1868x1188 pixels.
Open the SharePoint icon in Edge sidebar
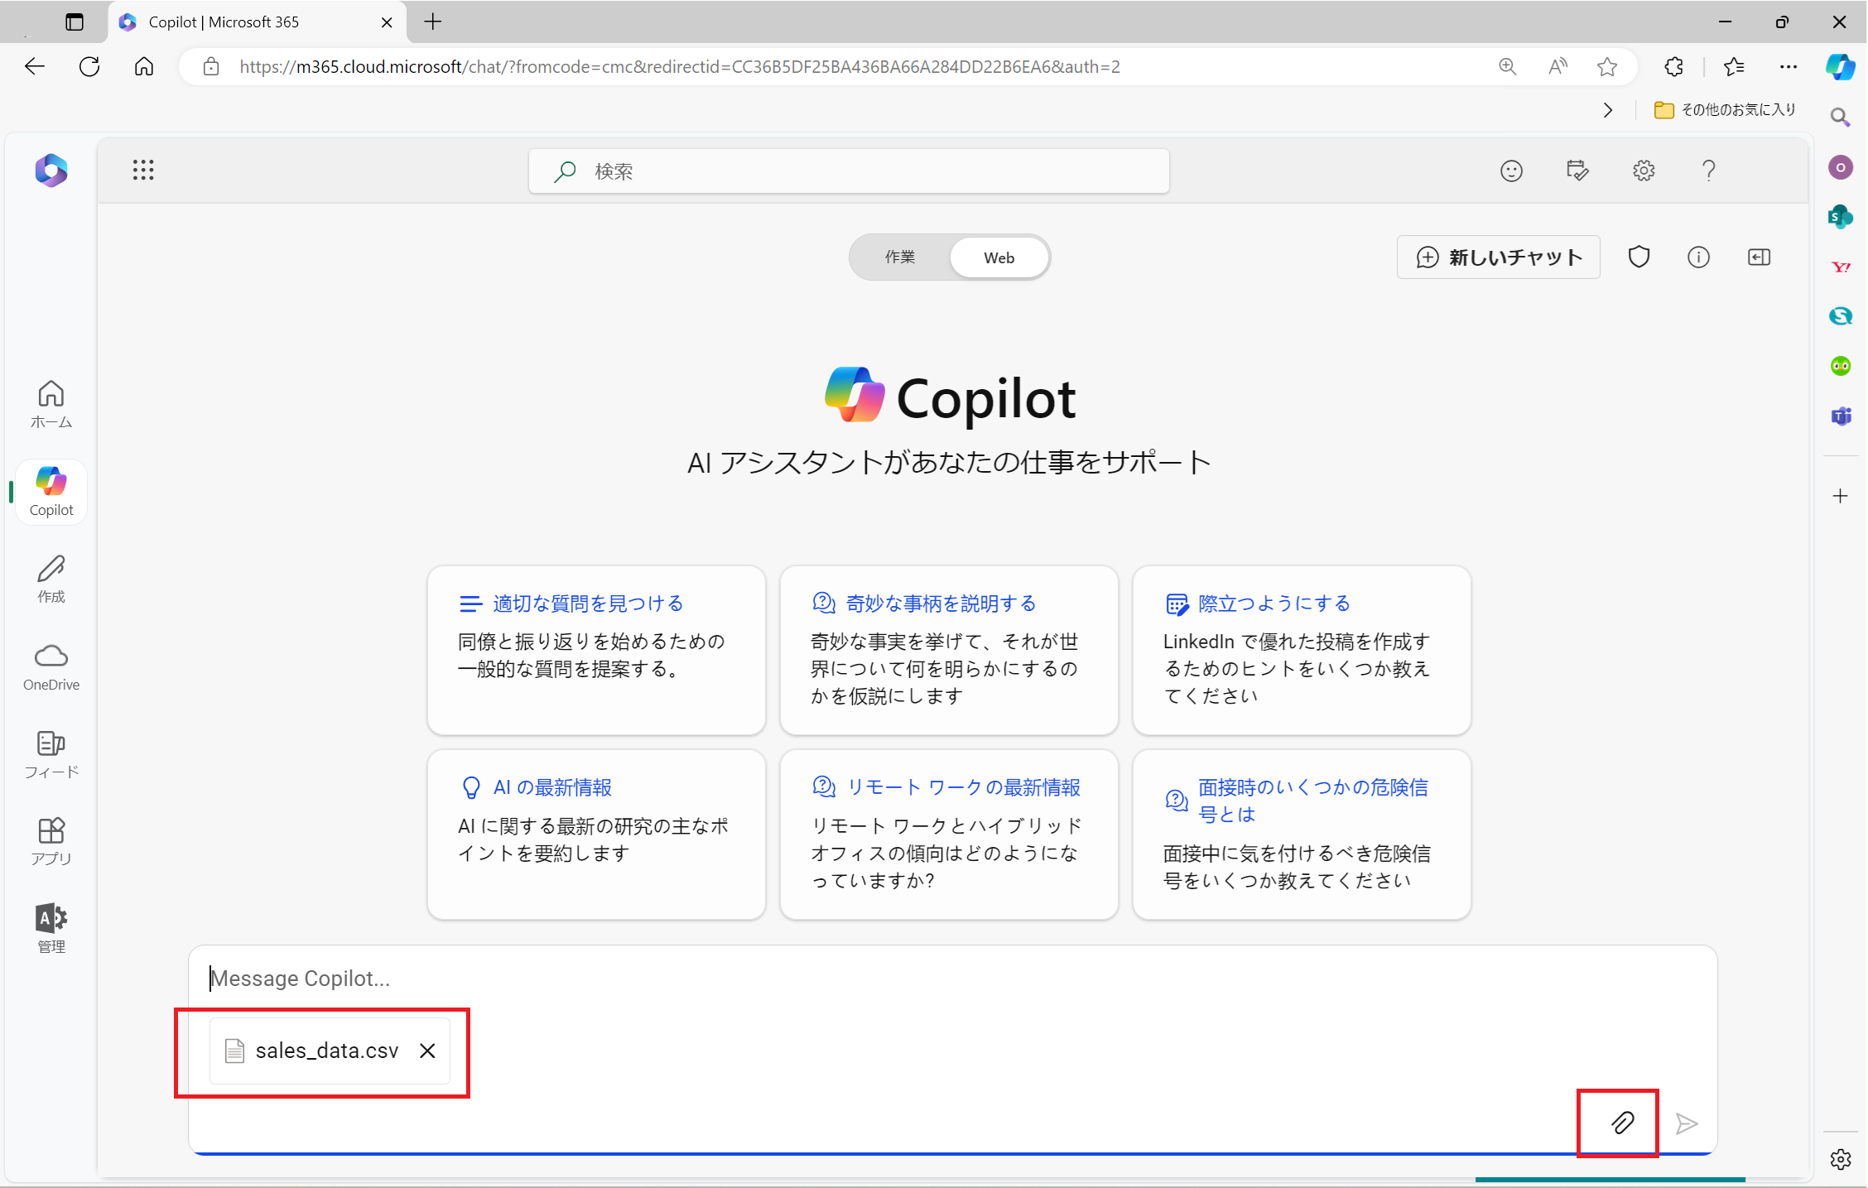tap(1840, 217)
